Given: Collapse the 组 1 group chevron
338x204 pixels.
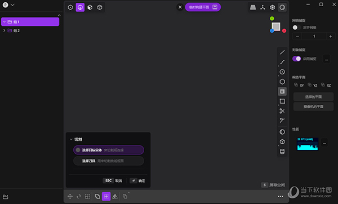Looking at the screenshot, I should pos(5,22).
